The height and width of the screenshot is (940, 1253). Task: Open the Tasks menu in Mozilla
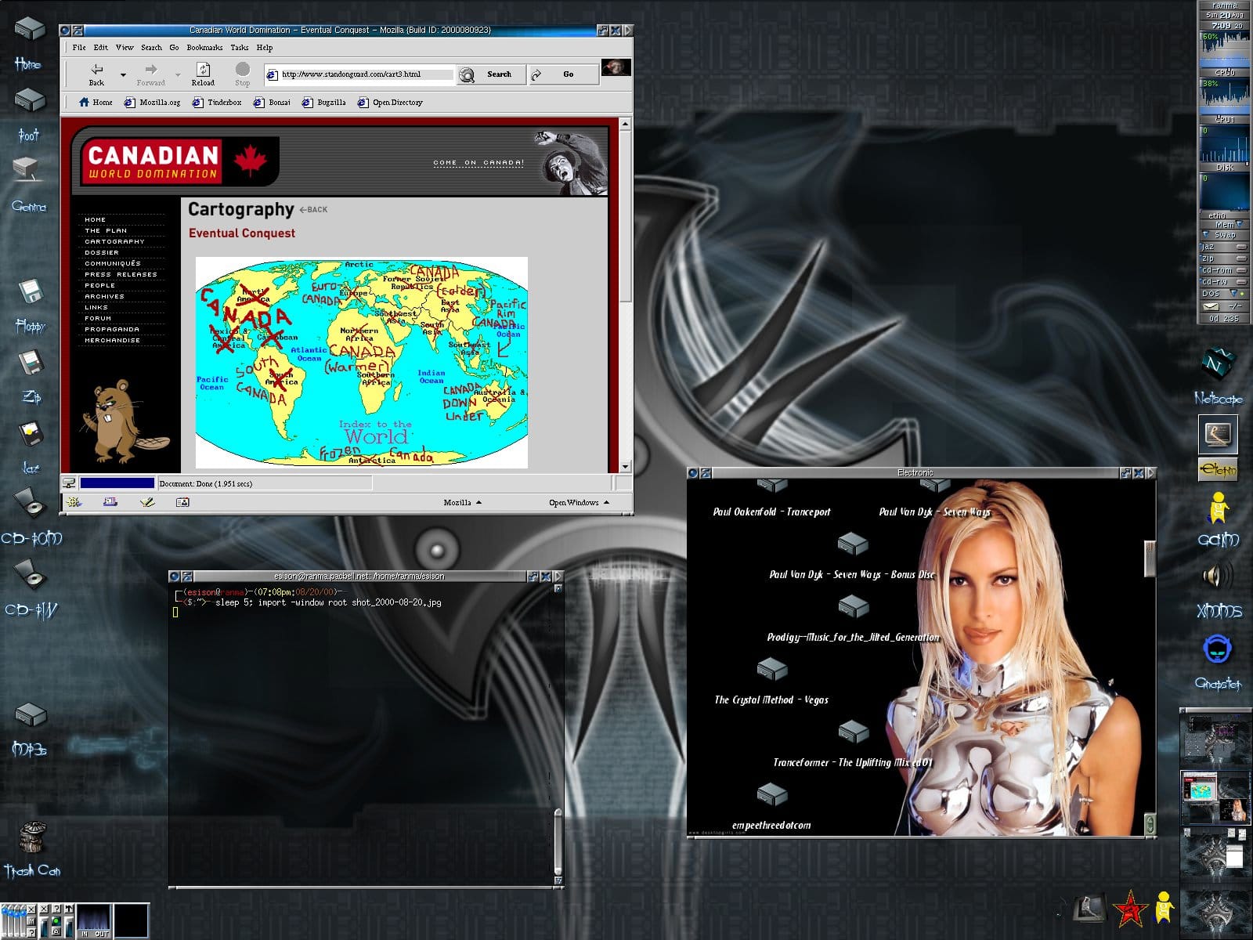(x=240, y=48)
